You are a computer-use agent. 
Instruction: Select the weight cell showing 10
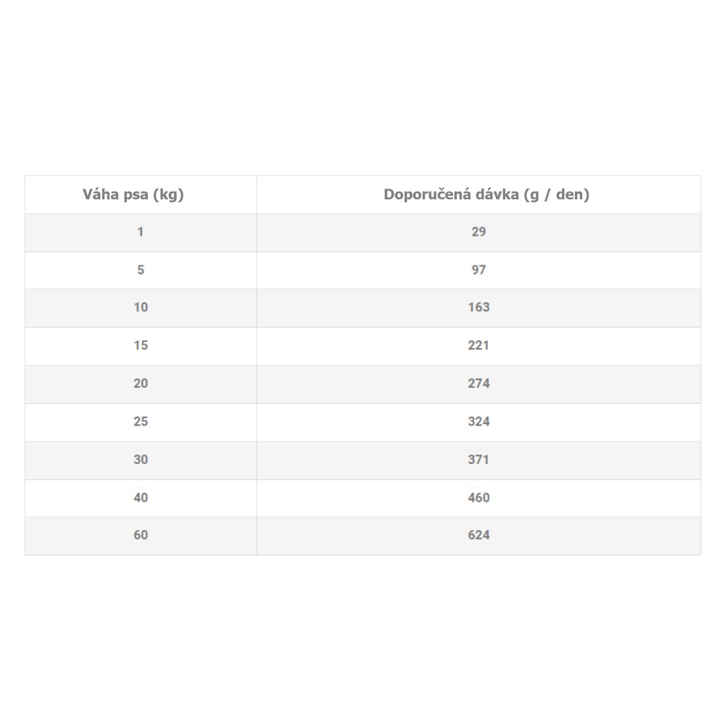(x=141, y=307)
